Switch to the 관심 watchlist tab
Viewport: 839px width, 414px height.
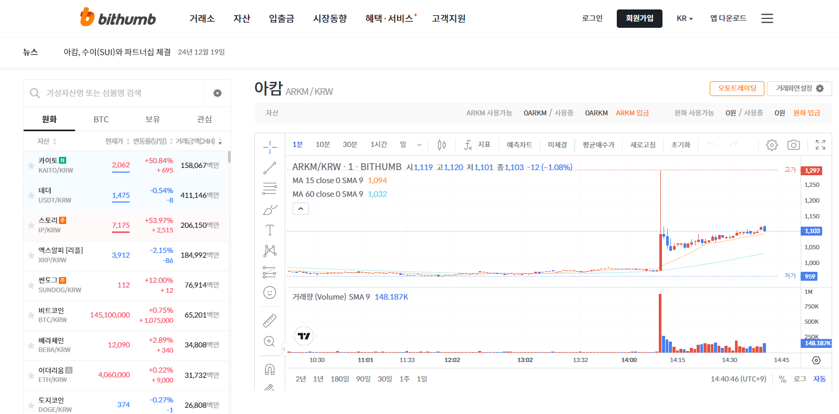click(x=204, y=119)
